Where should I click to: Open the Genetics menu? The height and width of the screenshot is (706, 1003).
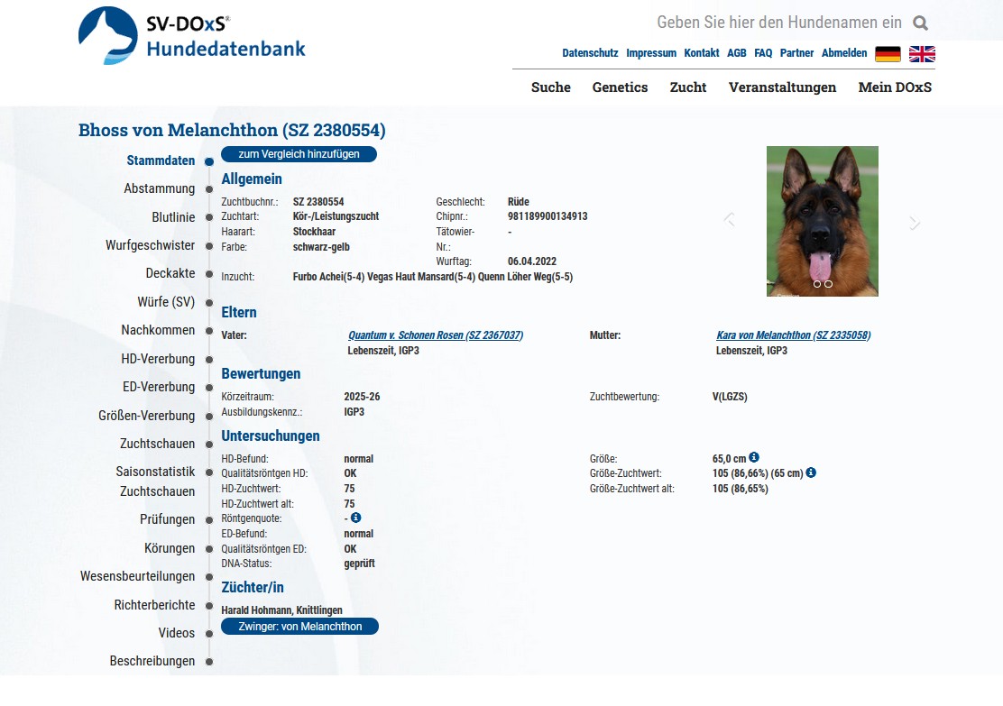pos(620,87)
